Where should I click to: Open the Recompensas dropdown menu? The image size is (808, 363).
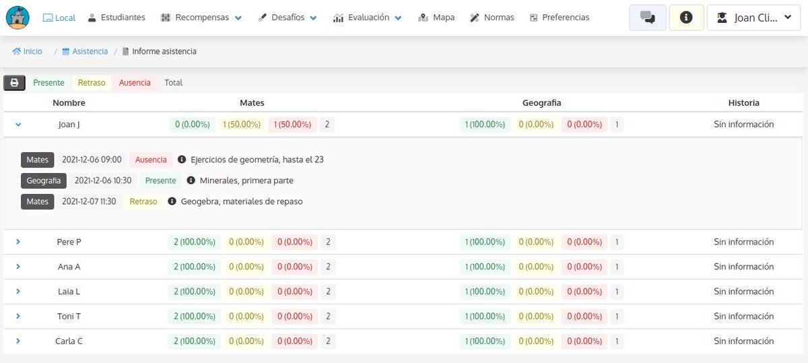coord(201,18)
